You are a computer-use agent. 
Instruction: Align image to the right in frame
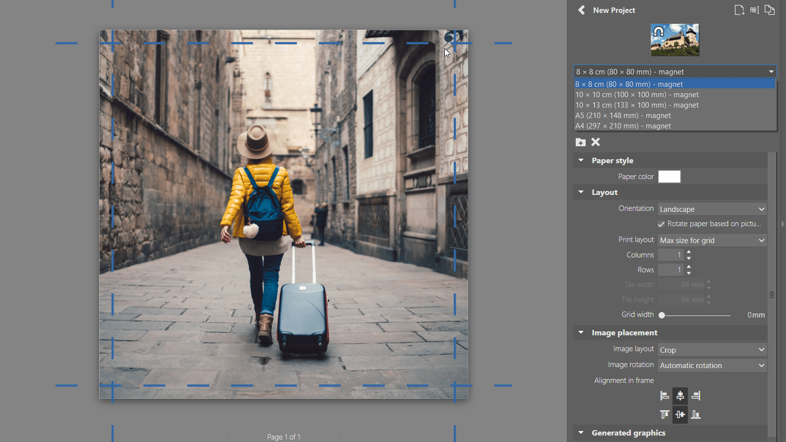[696, 396]
